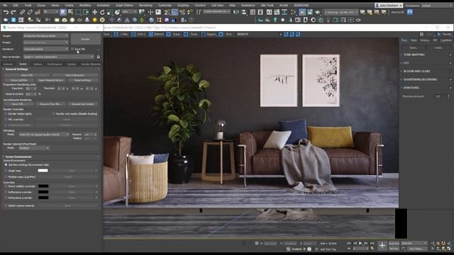Screen dimensions: 454x255
Task: Collapse the General Settings rollout
Action: (17, 69)
